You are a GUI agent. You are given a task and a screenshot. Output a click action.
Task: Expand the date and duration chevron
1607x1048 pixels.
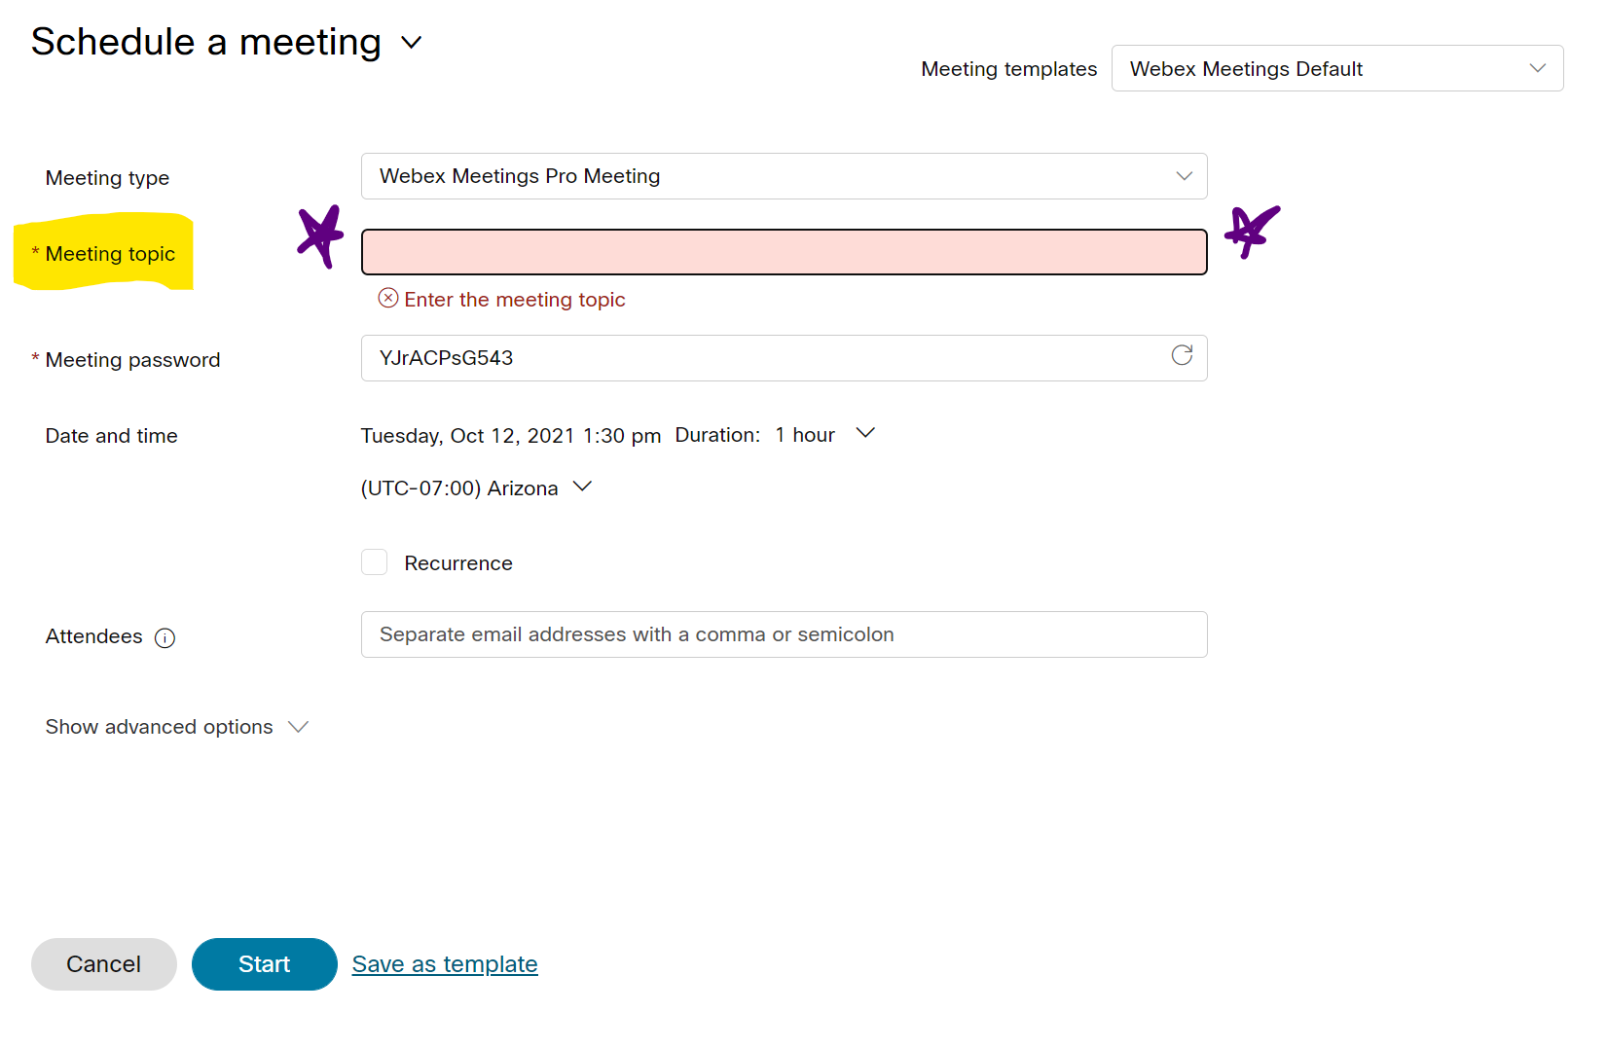(x=865, y=433)
